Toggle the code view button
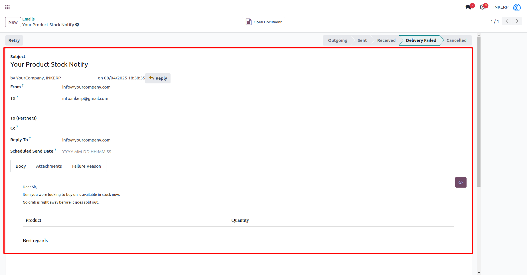 (x=461, y=182)
